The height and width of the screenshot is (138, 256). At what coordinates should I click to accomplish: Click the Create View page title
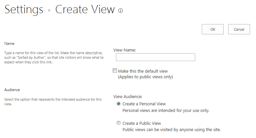tap(85, 10)
